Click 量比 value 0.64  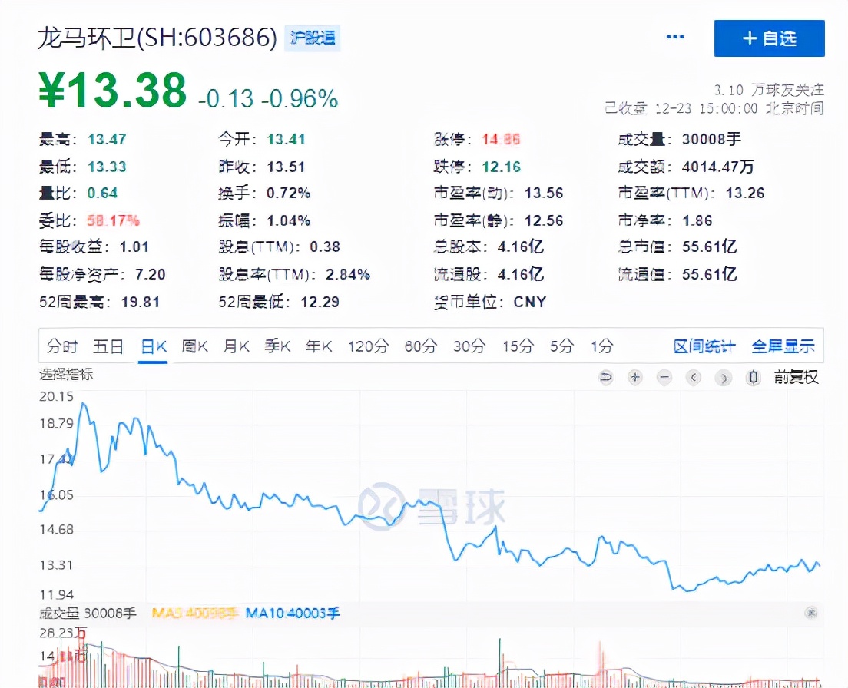[x=102, y=193]
